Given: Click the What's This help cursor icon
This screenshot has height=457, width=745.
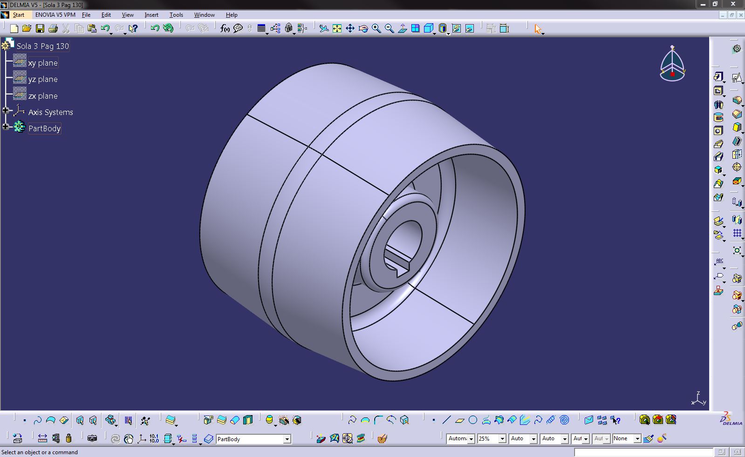Looking at the screenshot, I should pos(133,28).
